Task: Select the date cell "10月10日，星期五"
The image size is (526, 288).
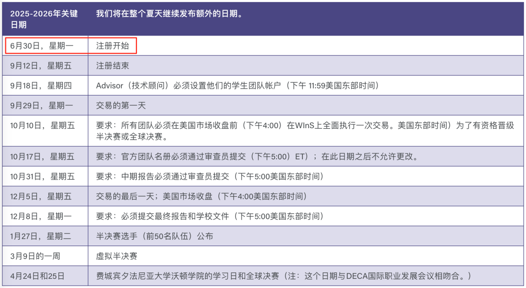Action: pyautogui.click(x=45, y=131)
